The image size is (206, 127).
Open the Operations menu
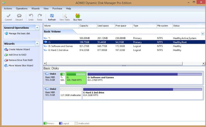(22, 9)
